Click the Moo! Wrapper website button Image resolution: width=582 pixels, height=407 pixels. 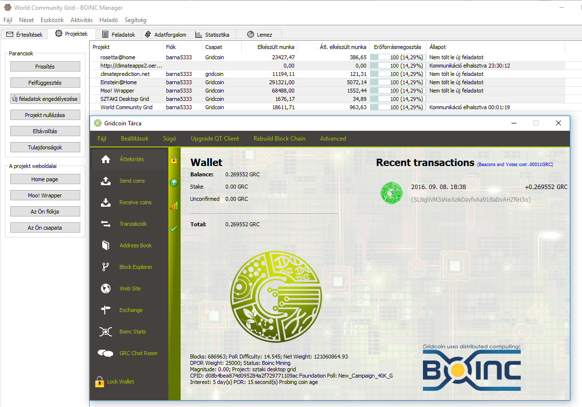point(46,195)
